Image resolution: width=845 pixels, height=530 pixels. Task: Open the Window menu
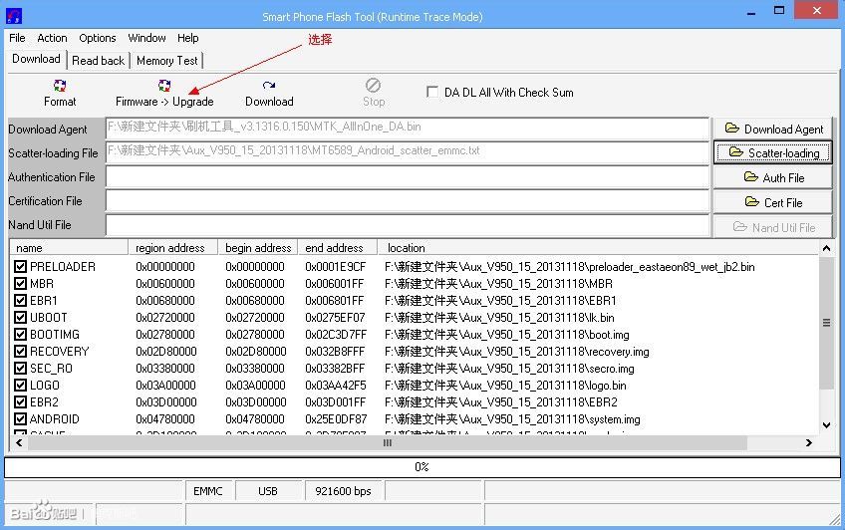[146, 38]
